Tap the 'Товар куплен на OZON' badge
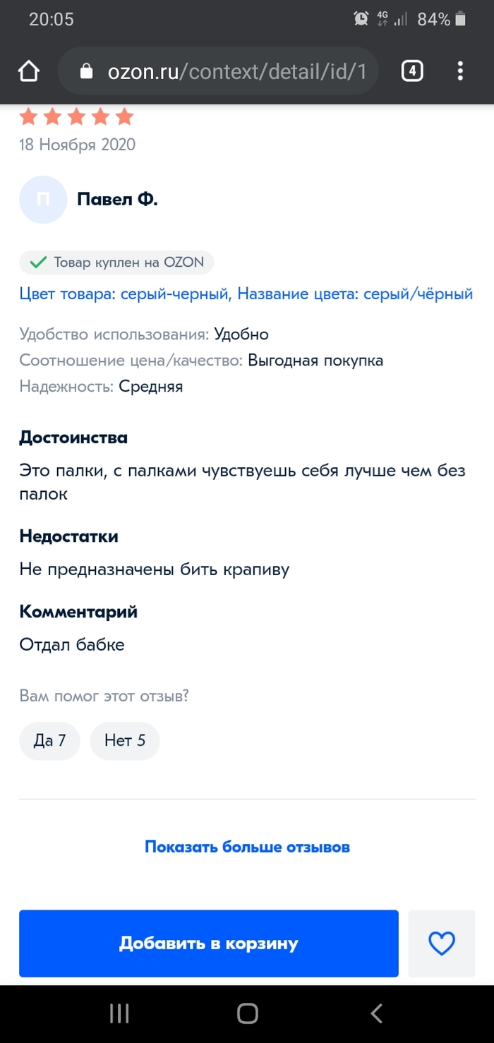This screenshot has height=1043, width=494. (116, 263)
